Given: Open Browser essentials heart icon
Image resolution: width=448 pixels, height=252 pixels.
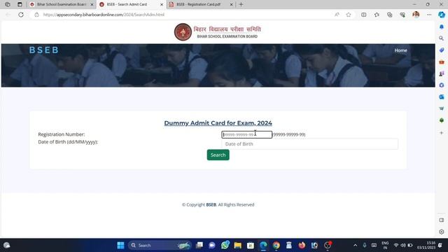Looking at the screenshot, I should pyautogui.click(x=402, y=15).
